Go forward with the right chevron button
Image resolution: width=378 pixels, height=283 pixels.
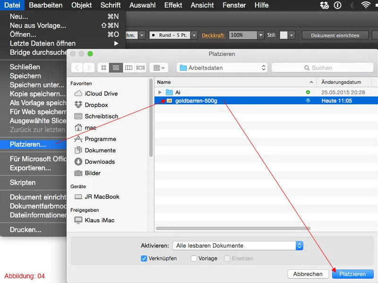pyautogui.click(x=89, y=68)
